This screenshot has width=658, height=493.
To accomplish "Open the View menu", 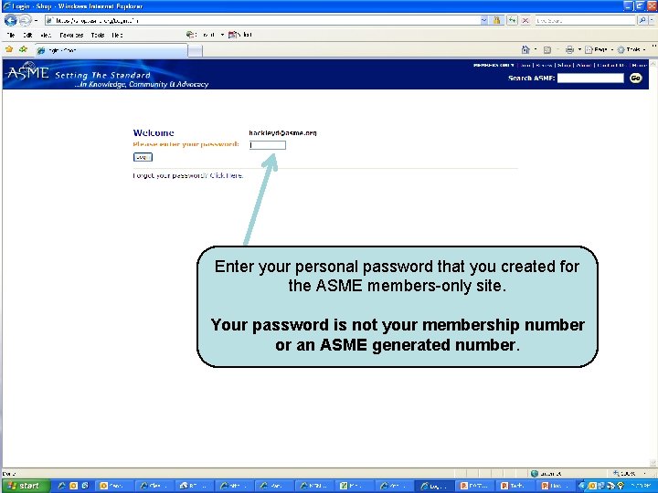I will tap(47, 36).
